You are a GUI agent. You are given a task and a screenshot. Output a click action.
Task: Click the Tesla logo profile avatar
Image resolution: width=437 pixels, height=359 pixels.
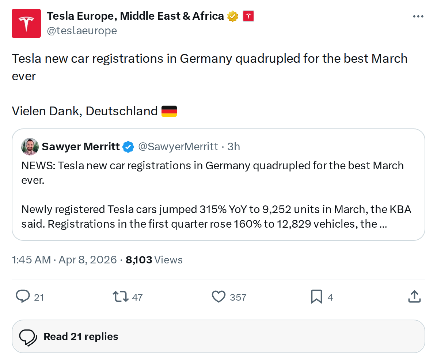[26, 23]
